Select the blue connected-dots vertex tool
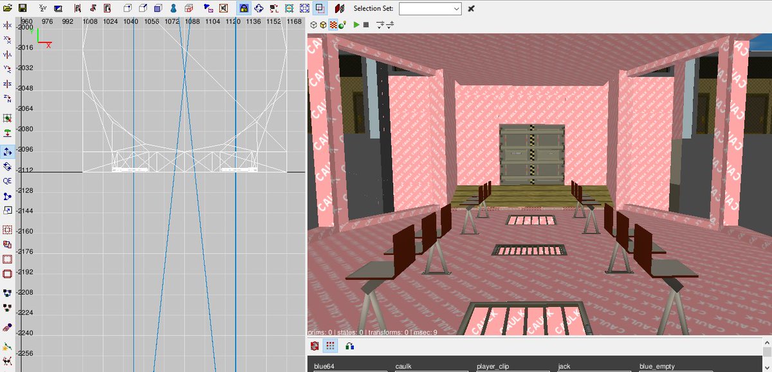Screen dimensions: 772x372 [7, 196]
